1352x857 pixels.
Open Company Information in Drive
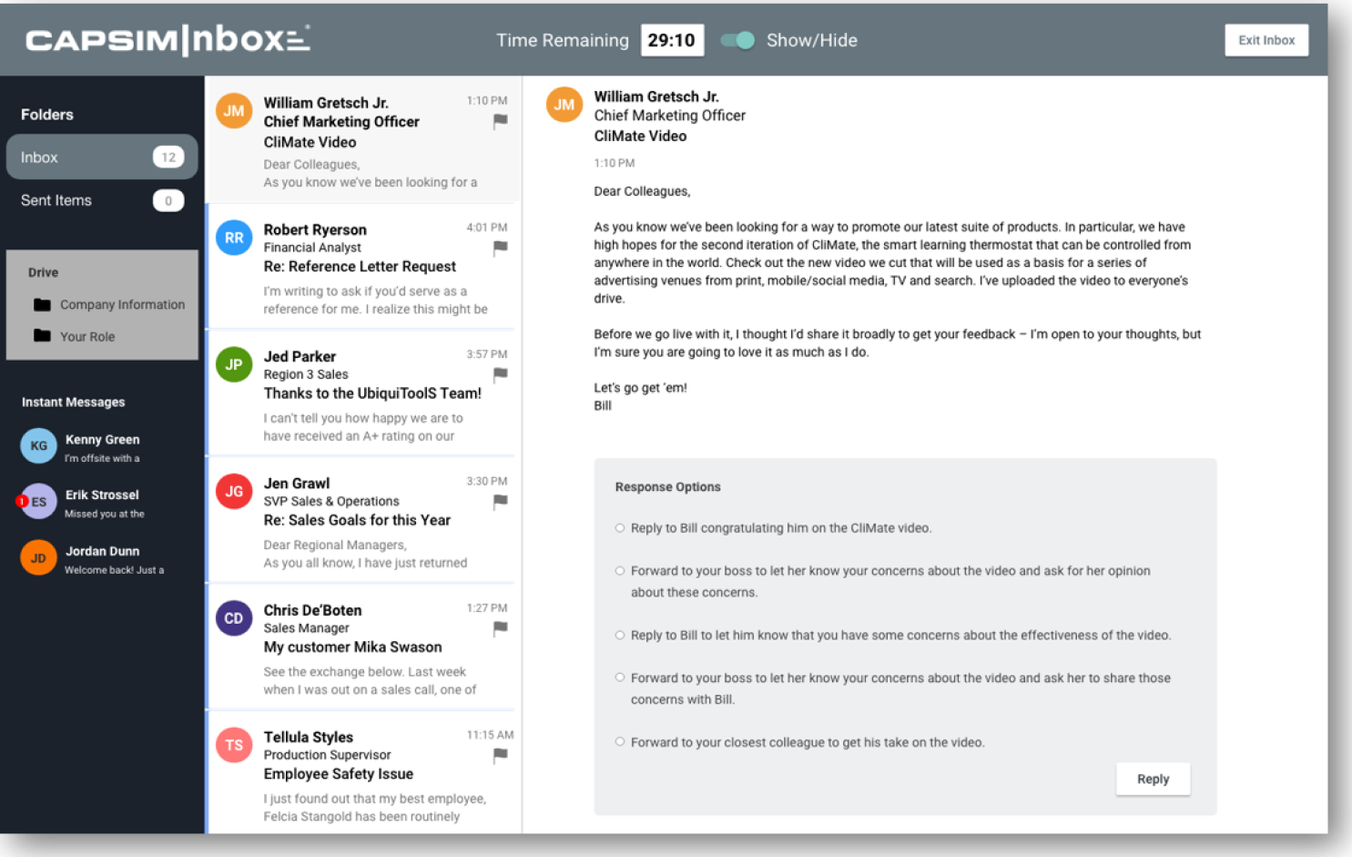[109, 304]
